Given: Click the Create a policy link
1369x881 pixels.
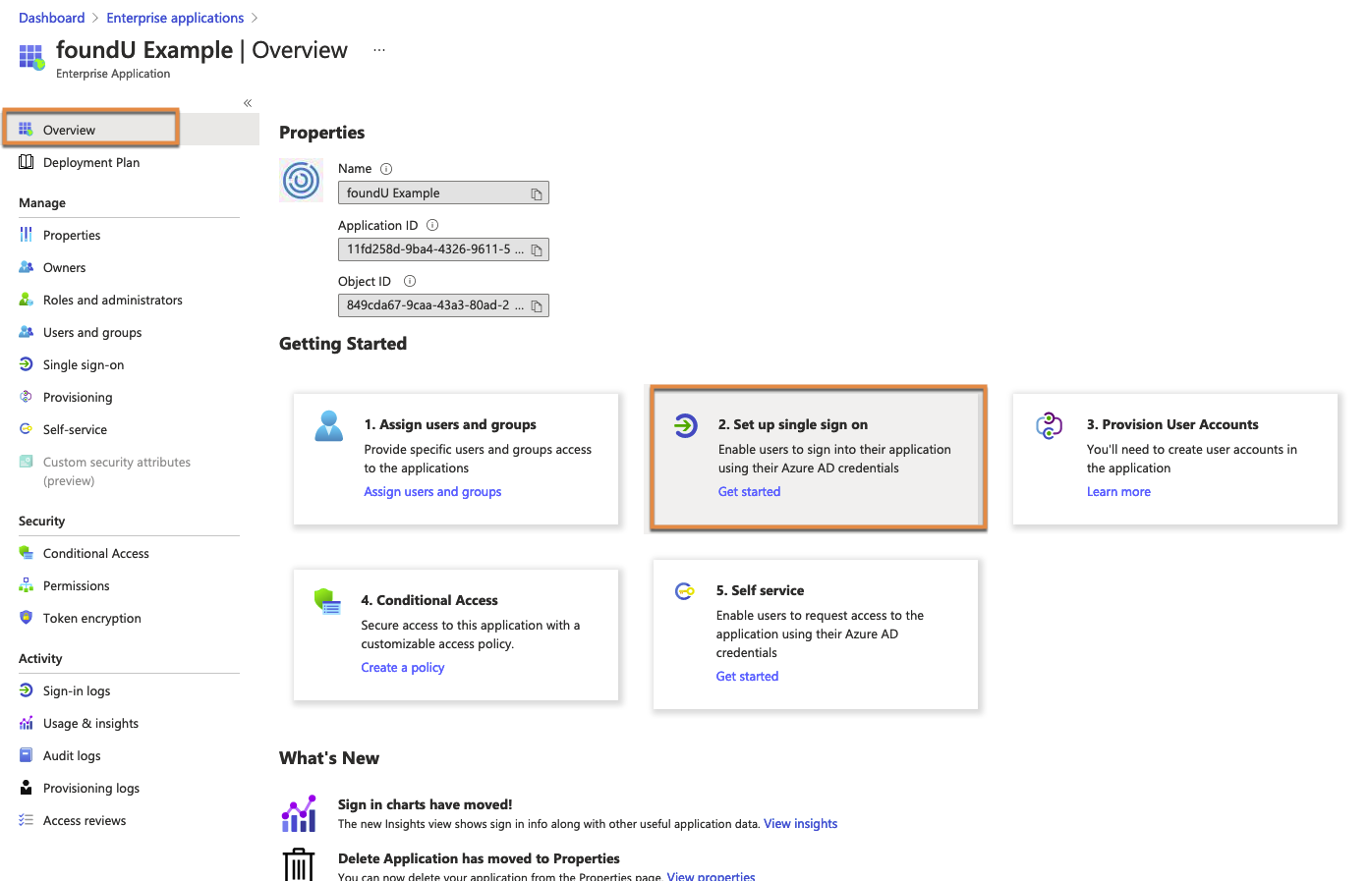Looking at the screenshot, I should 402,668.
